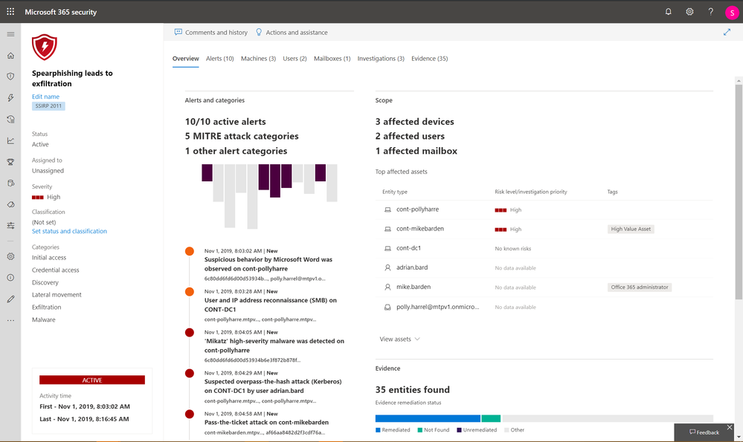This screenshot has height=442, width=743.
Task: Open User and IP address reconnaissance alert
Action: 271,305
